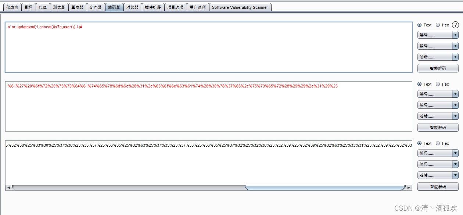Click the horizontal scrollbar right arrow
This screenshot has height=215, width=463.
409,187
